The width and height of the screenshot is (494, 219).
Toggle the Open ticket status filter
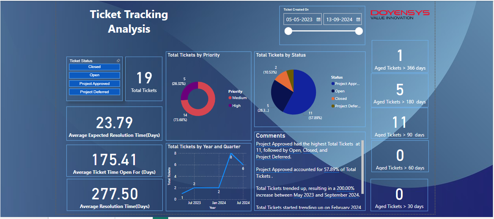(x=94, y=75)
